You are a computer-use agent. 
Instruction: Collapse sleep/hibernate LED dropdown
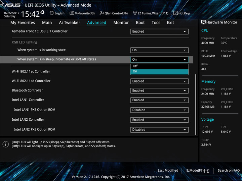(x=159, y=60)
